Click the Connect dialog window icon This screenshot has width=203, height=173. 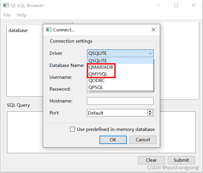click(49, 30)
